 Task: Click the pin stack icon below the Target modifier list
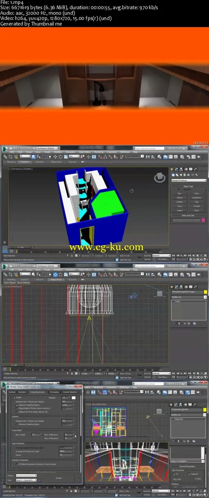tap(173, 323)
